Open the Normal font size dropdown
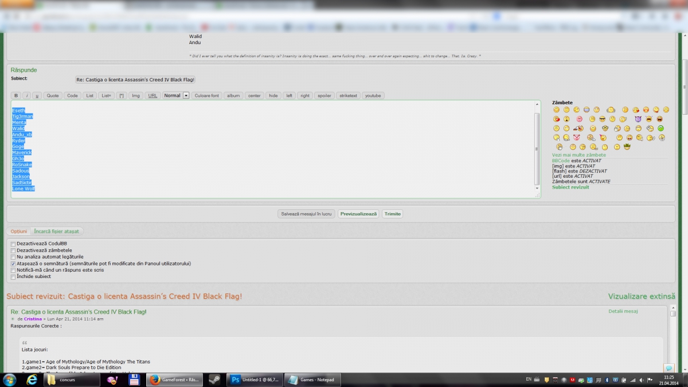The width and height of the screenshot is (688, 387). (x=176, y=96)
